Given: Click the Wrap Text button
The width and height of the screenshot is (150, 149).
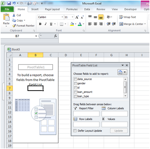Looking at the screenshot, I should point(127,17).
